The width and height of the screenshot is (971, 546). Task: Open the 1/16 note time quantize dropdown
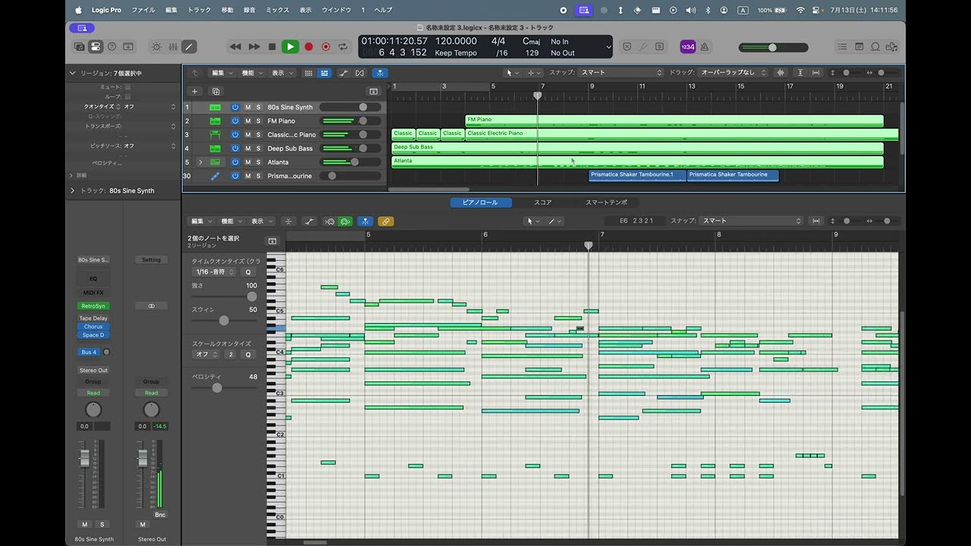(x=215, y=271)
